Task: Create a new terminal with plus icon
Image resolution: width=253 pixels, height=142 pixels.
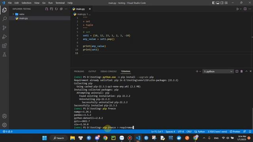Action: (x=197, y=71)
